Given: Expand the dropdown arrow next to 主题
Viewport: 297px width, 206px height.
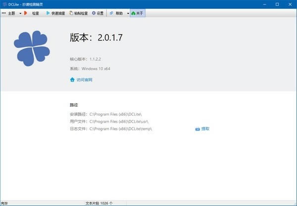Looking at the screenshot, I should pyautogui.click(x=20, y=13).
